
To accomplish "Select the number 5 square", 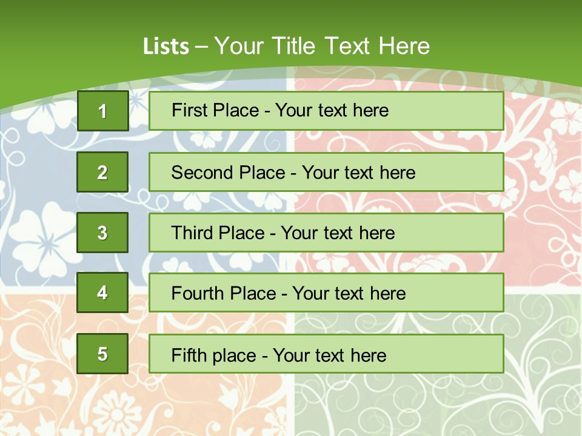I will coord(102,354).
